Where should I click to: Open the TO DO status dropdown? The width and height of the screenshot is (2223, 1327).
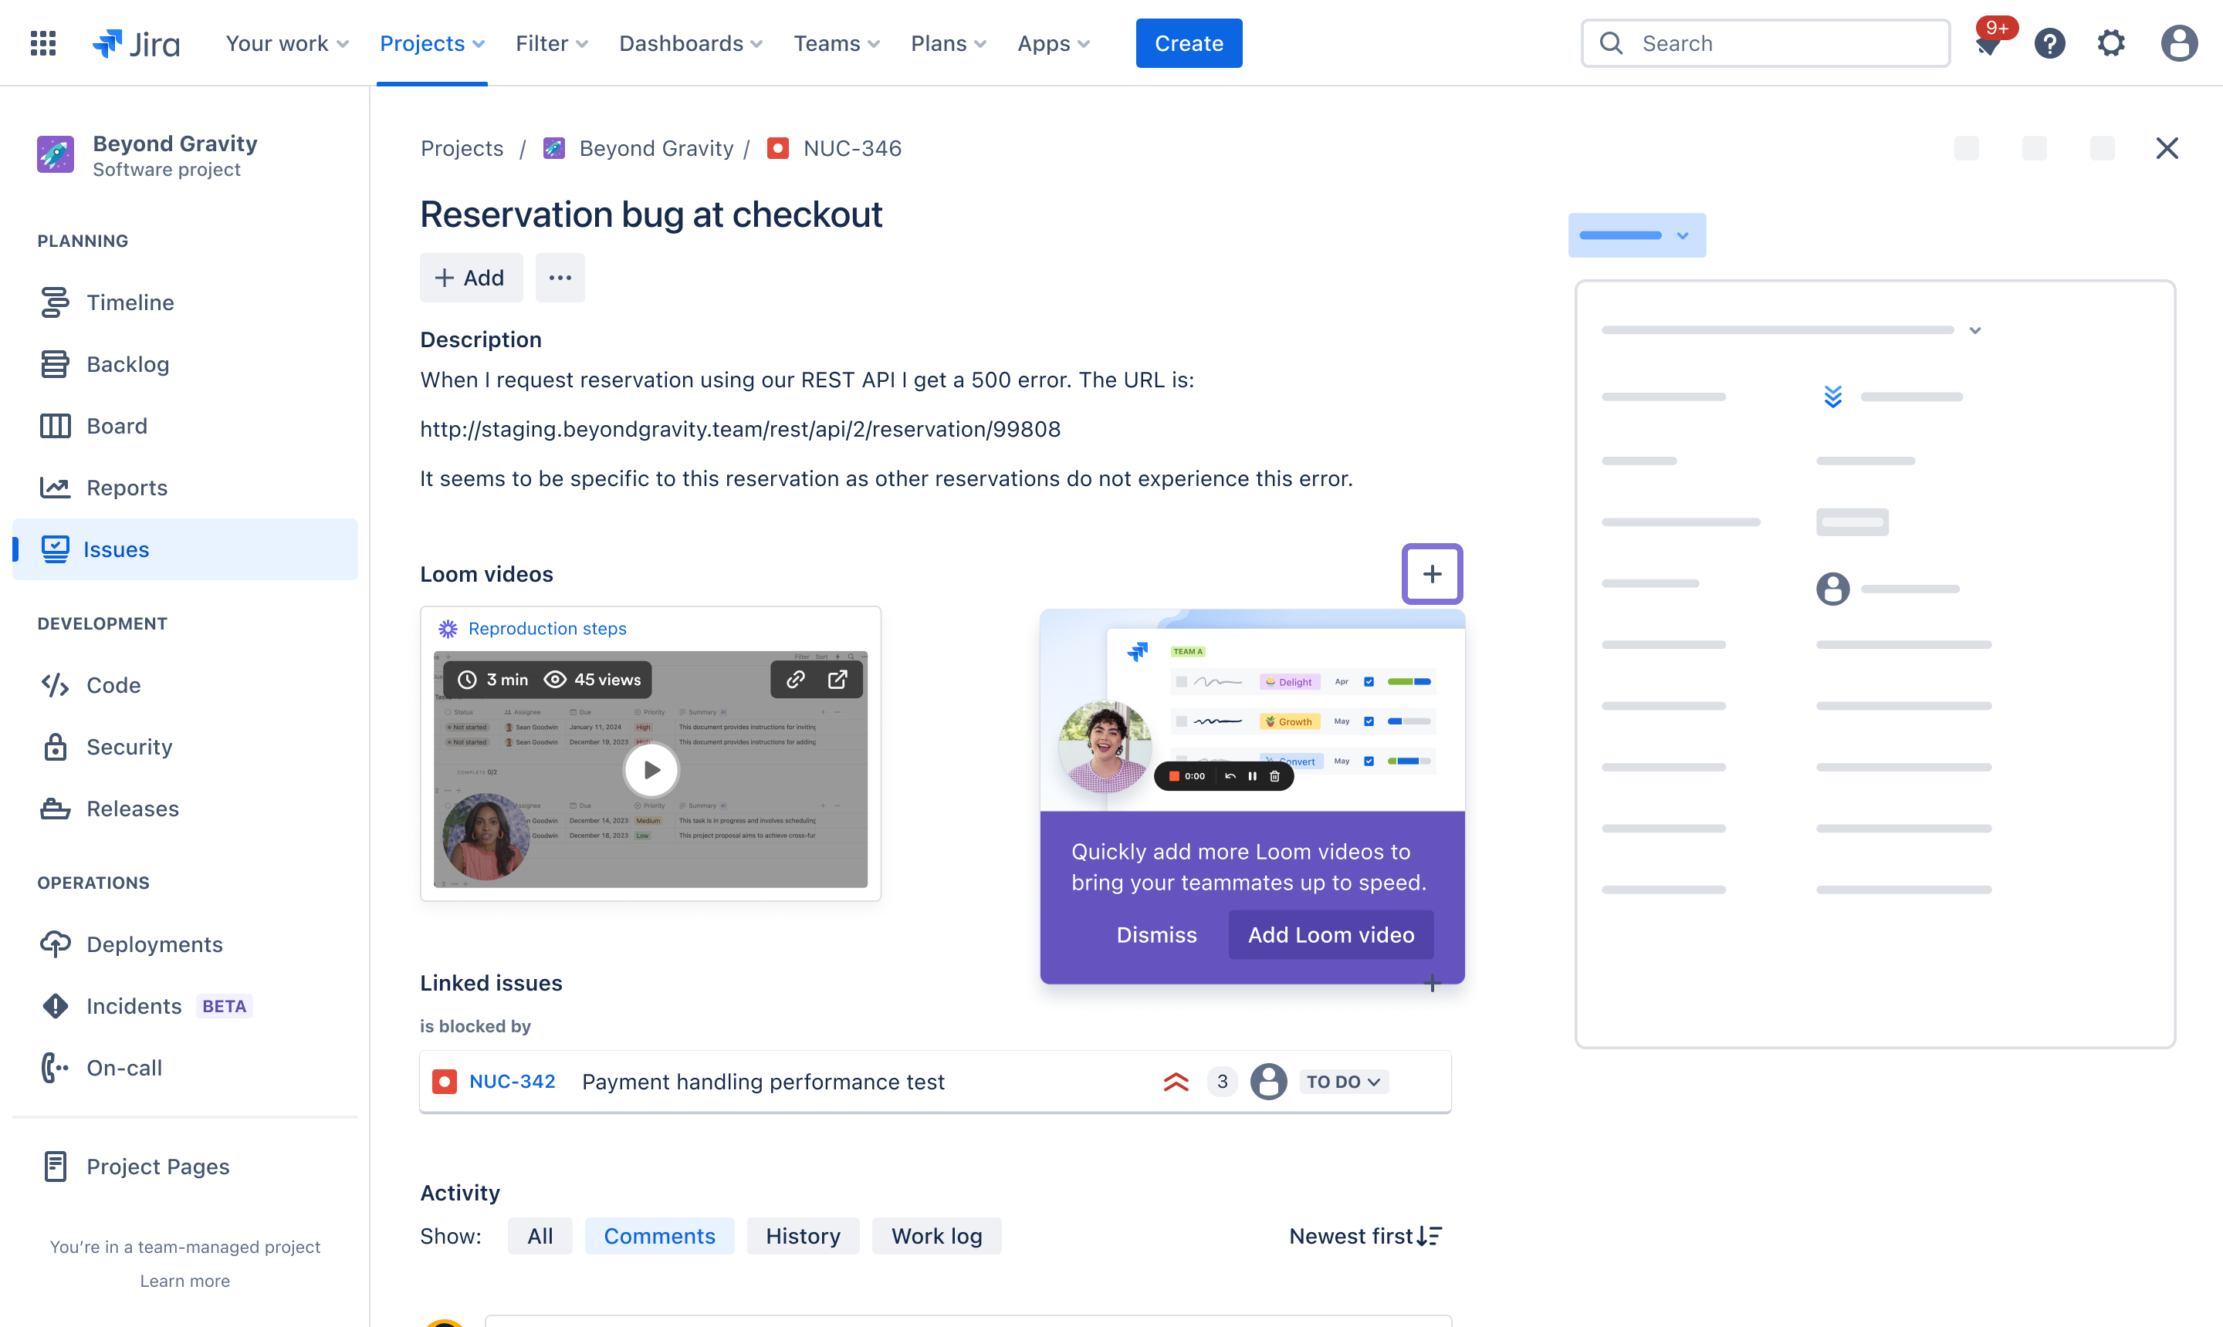(1343, 1082)
